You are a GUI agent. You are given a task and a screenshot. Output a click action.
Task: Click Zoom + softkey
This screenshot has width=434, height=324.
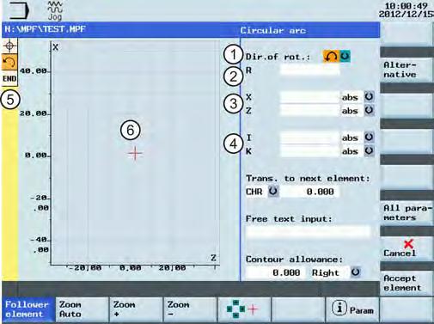[x=136, y=309]
